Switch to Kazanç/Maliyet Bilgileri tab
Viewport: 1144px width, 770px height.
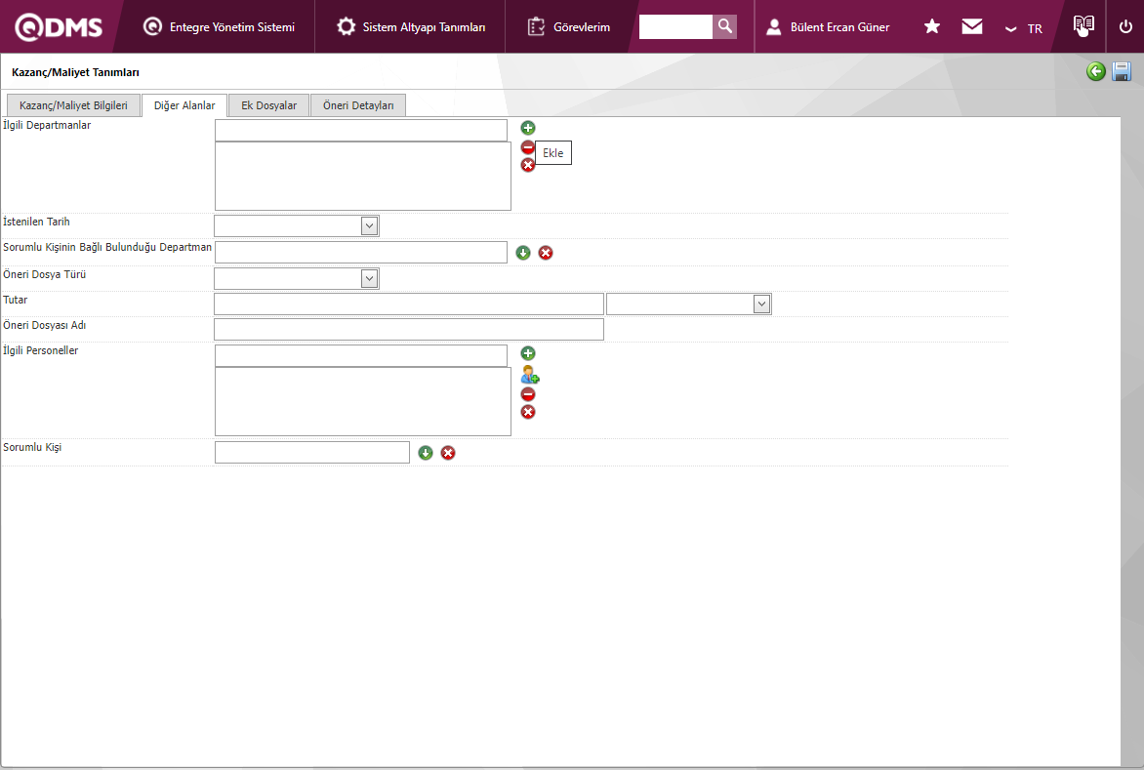73,105
